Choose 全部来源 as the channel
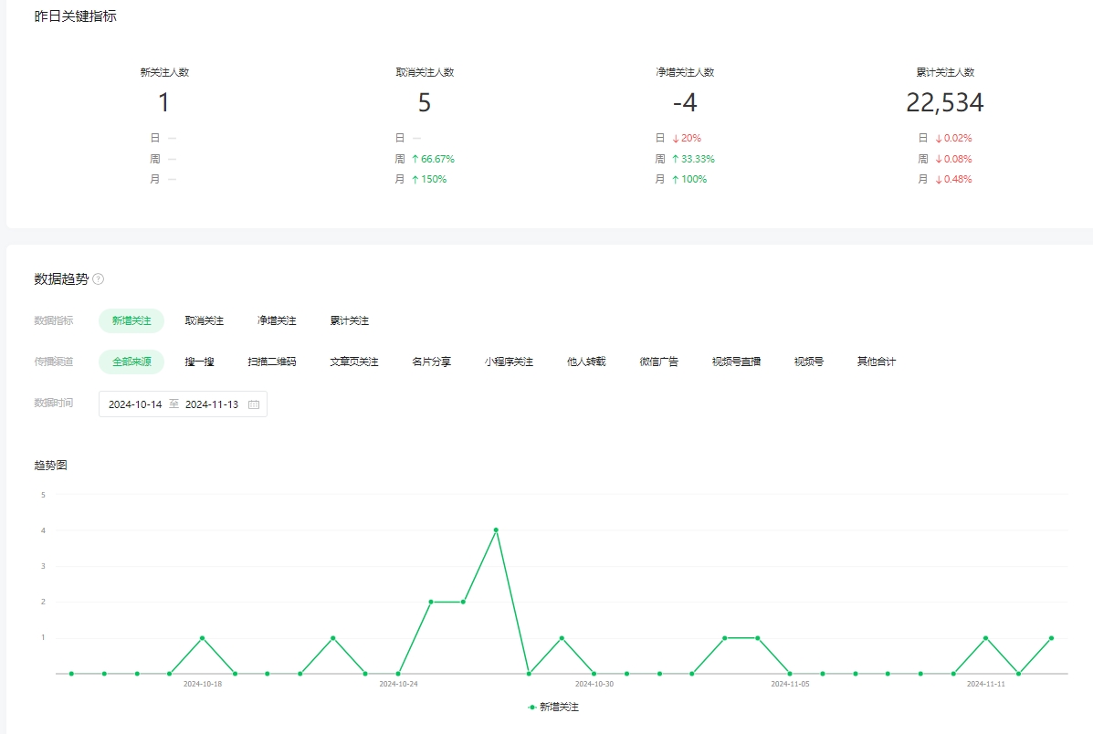The width and height of the screenshot is (1093, 734). 131,362
